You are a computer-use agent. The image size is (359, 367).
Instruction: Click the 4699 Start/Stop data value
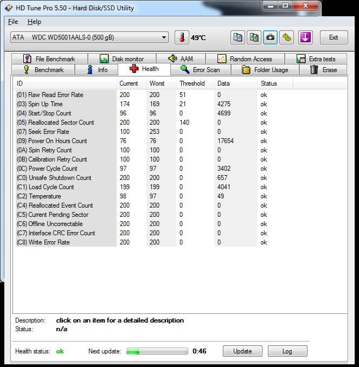(x=224, y=113)
